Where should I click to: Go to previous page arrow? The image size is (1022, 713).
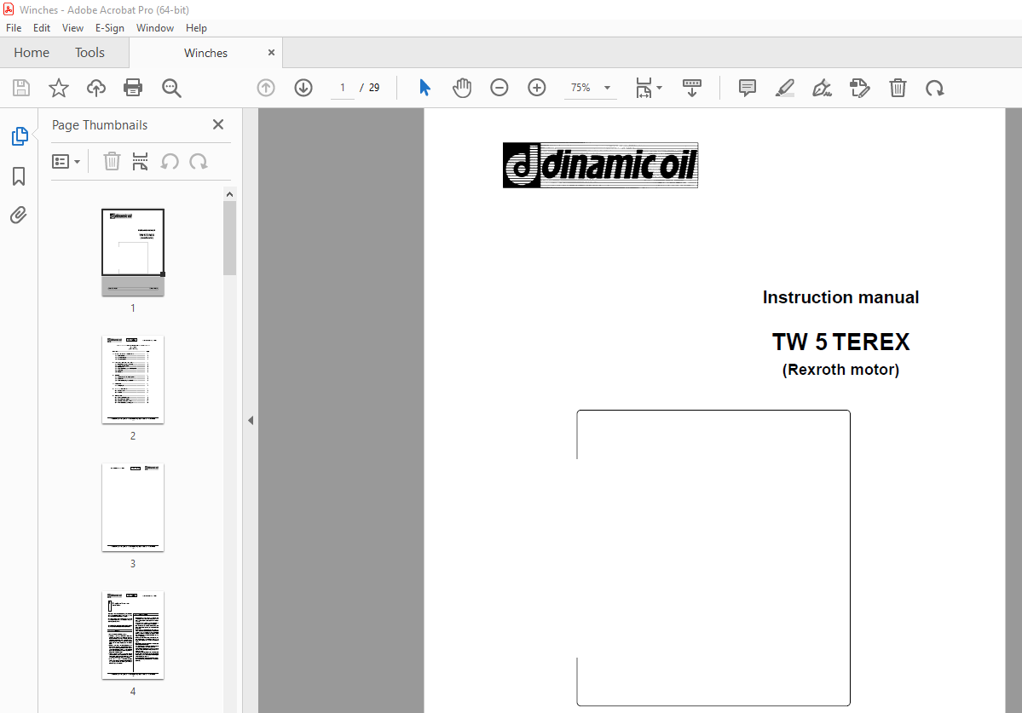(266, 88)
